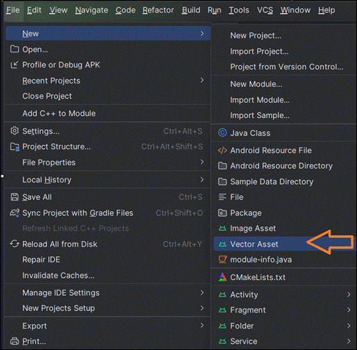Screen dimensions: 357x350
Task: Click the Sync Project with Gradle Files icon
Action: (15, 212)
